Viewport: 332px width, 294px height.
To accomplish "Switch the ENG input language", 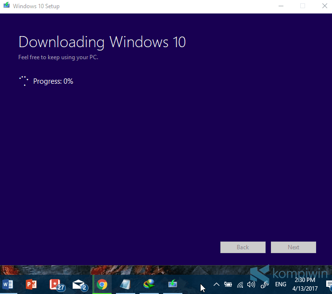I will (281, 284).
